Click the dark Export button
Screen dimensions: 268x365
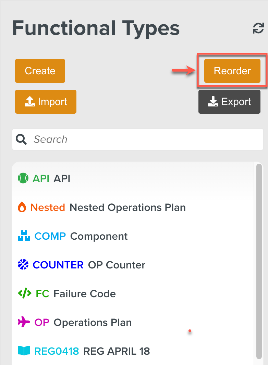(x=229, y=102)
